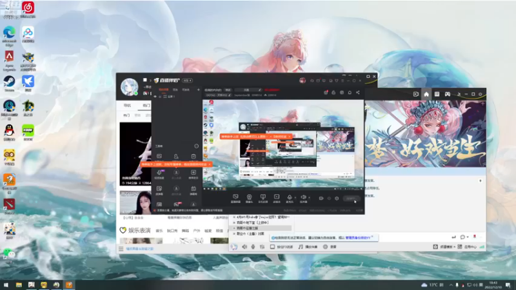The height and width of the screenshot is (290, 516).
Task: Click start streaming button at preview bottom right
Action: point(352,198)
